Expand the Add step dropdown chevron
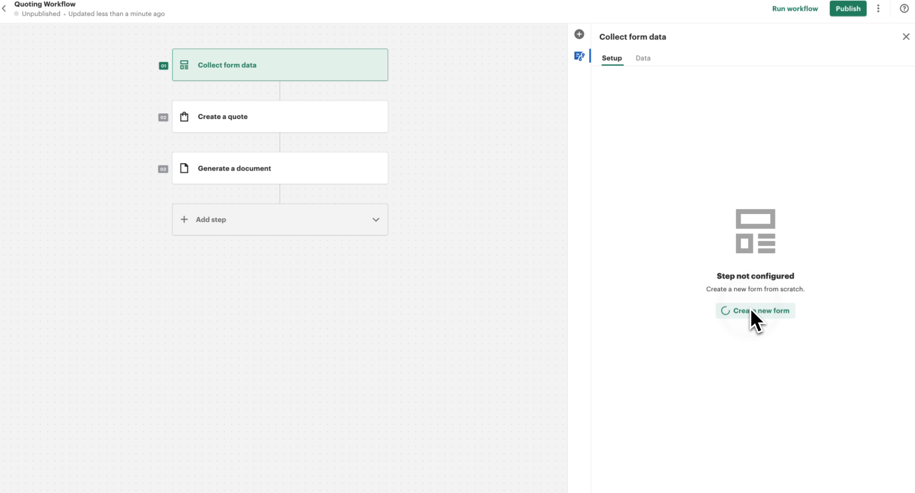The width and height of the screenshot is (915, 493). tap(376, 219)
